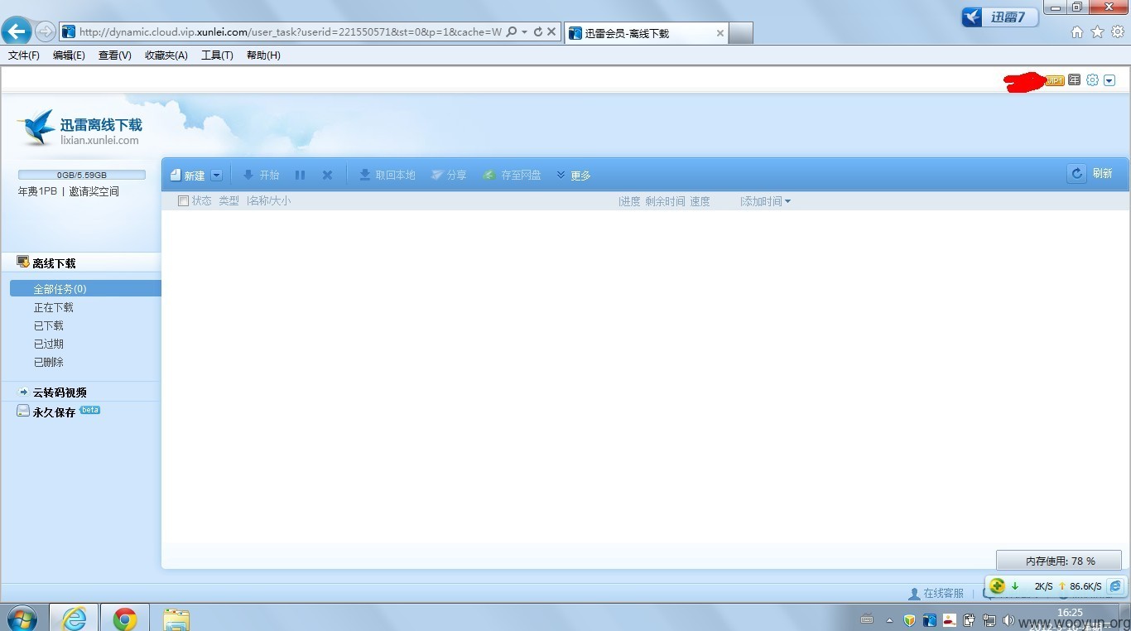This screenshot has width=1131, height=631.
Task: Open the page settings gear icon
Action: pyautogui.click(x=1092, y=80)
